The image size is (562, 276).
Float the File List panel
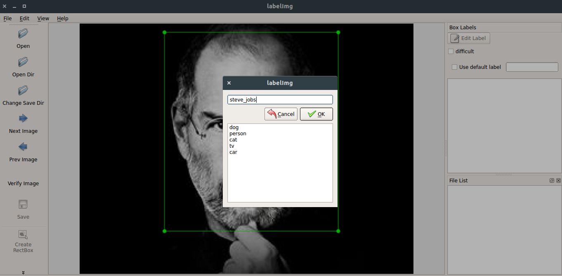tap(552, 181)
